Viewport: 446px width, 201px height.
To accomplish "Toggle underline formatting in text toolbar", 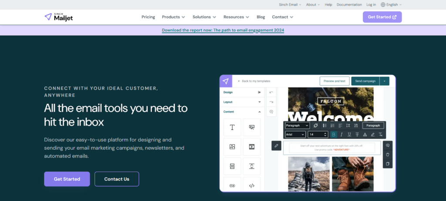I will point(349,135).
